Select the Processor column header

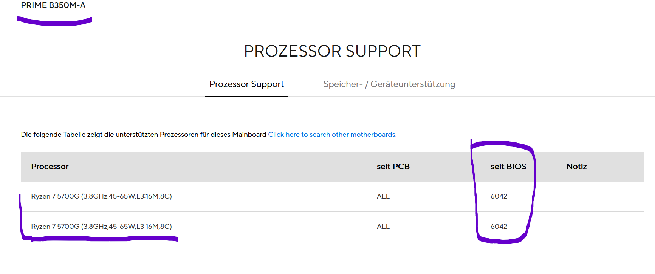(x=50, y=167)
